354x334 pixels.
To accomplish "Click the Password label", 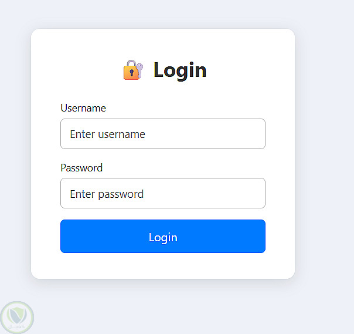I will click(81, 167).
